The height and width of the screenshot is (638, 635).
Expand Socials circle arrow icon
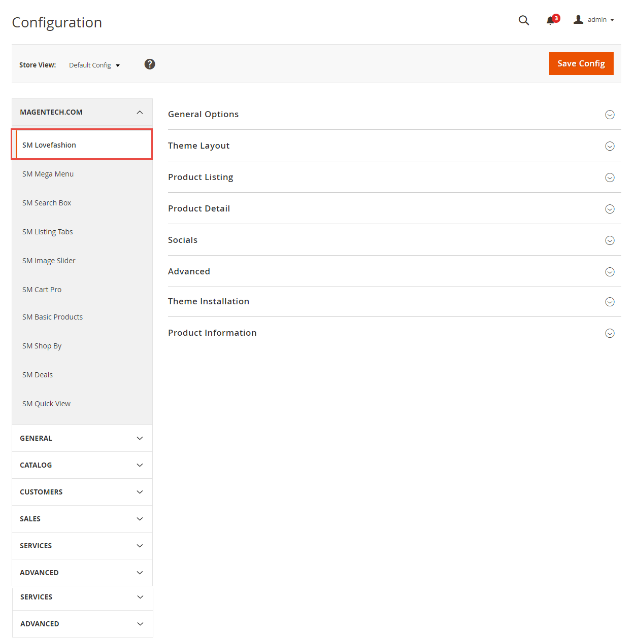[610, 240]
